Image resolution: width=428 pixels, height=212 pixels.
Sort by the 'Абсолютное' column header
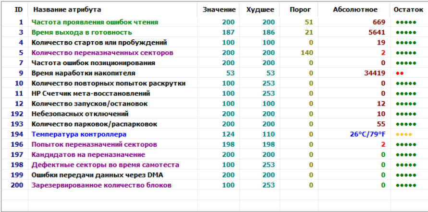tap(355, 10)
